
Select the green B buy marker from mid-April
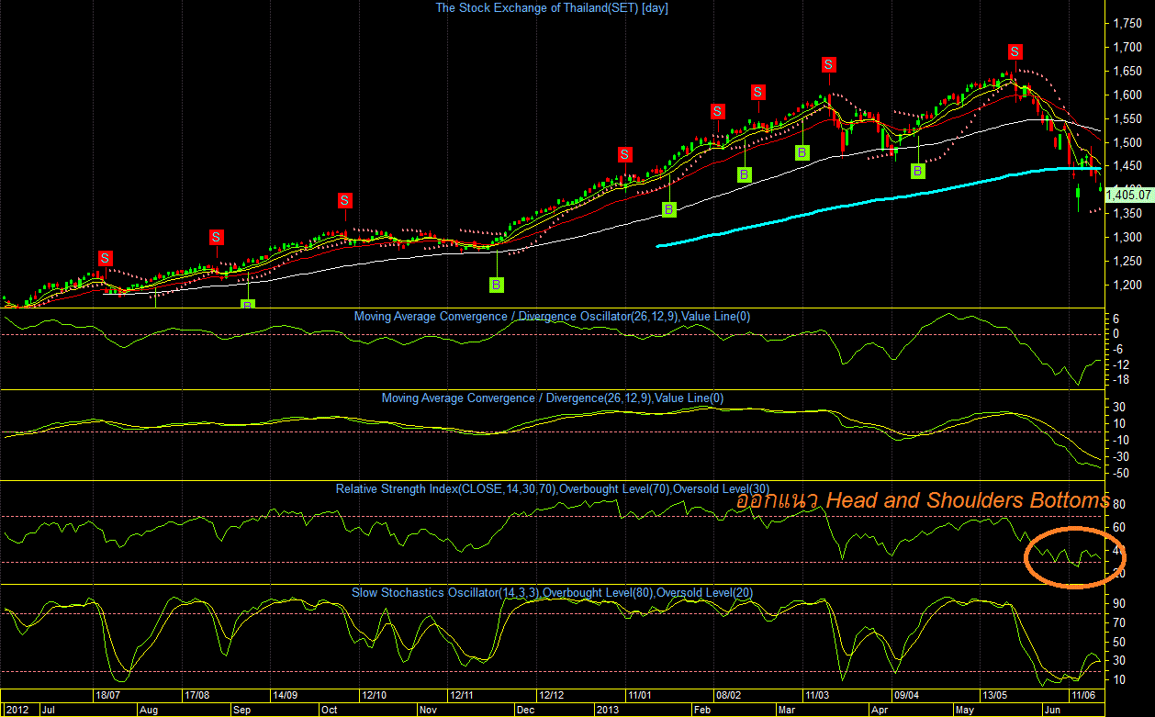pyautogui.click(x=917, y=171)
